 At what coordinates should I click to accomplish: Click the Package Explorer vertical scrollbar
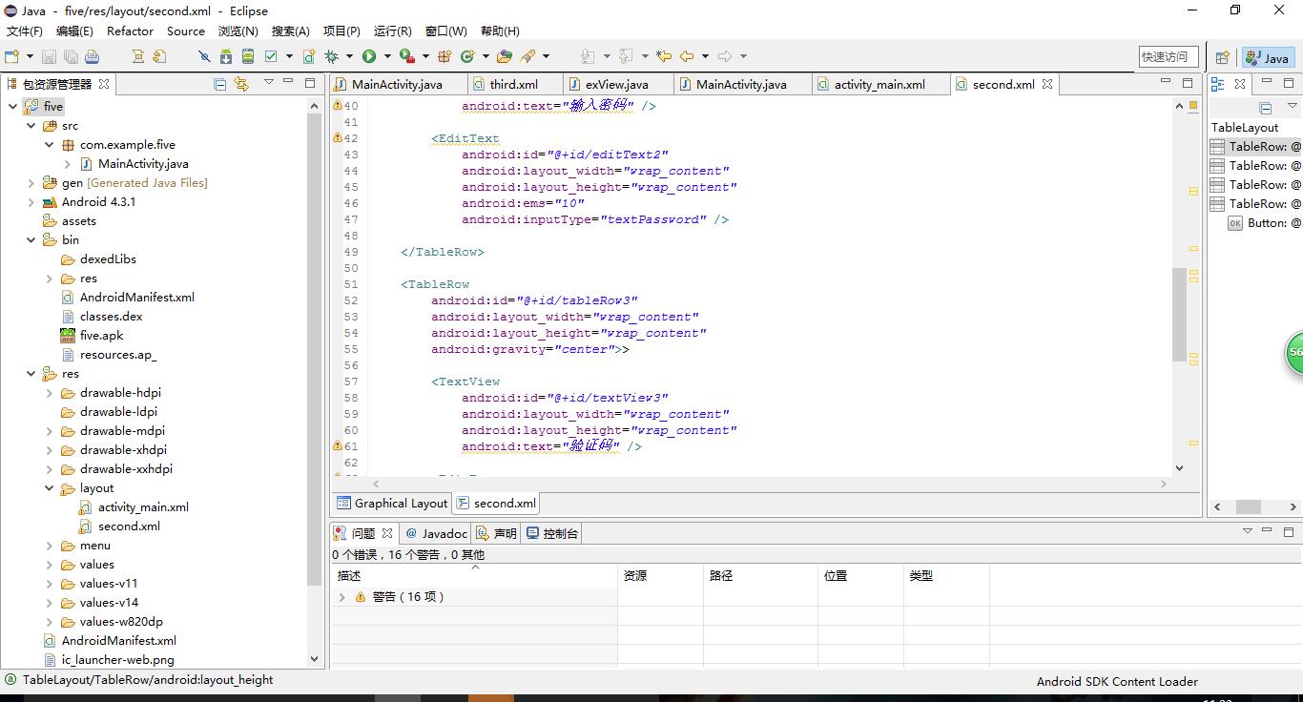(315, 348)
